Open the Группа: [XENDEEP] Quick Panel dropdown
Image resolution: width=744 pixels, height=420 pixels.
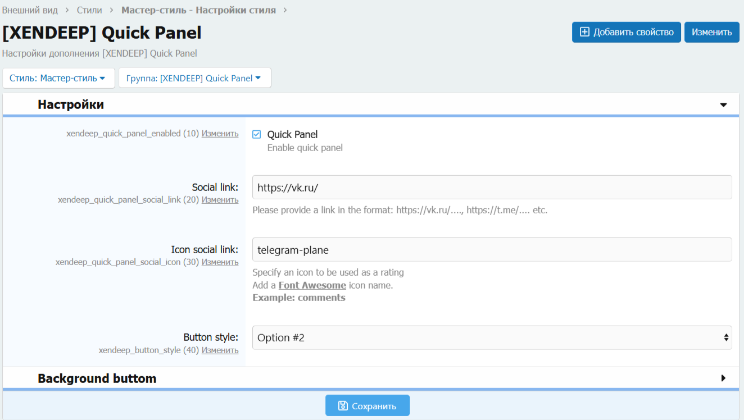click(194, 78)
